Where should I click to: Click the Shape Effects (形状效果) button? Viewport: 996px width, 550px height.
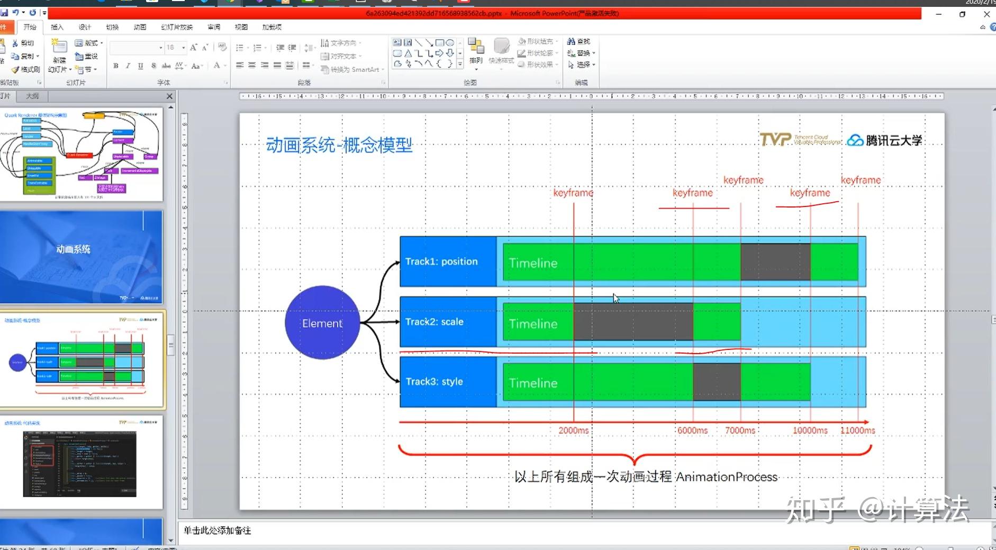coord(537,65)
